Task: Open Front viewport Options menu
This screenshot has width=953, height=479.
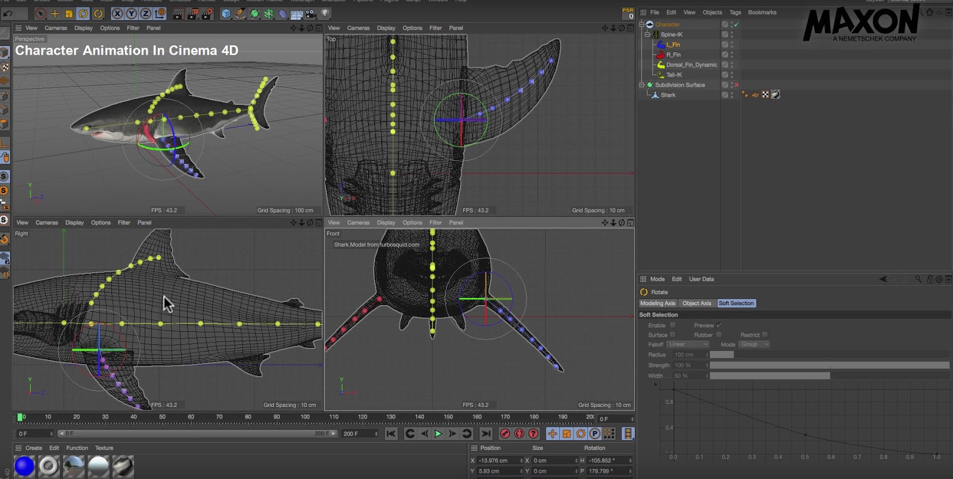Action: coord(412,223)
